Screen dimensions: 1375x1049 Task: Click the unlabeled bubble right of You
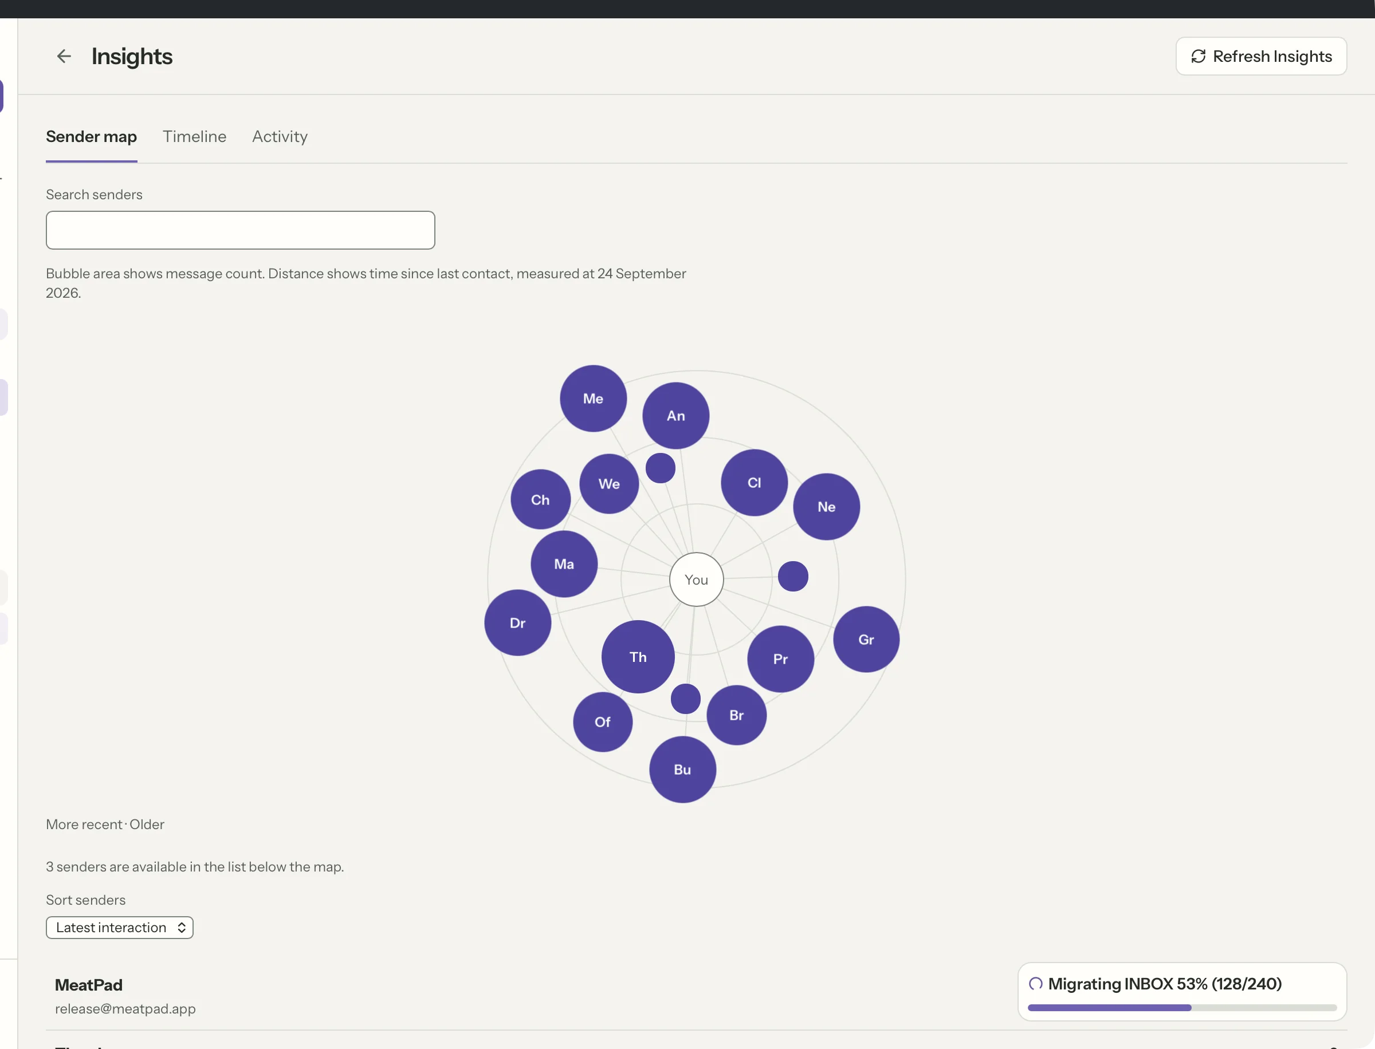tap(793, 577)
